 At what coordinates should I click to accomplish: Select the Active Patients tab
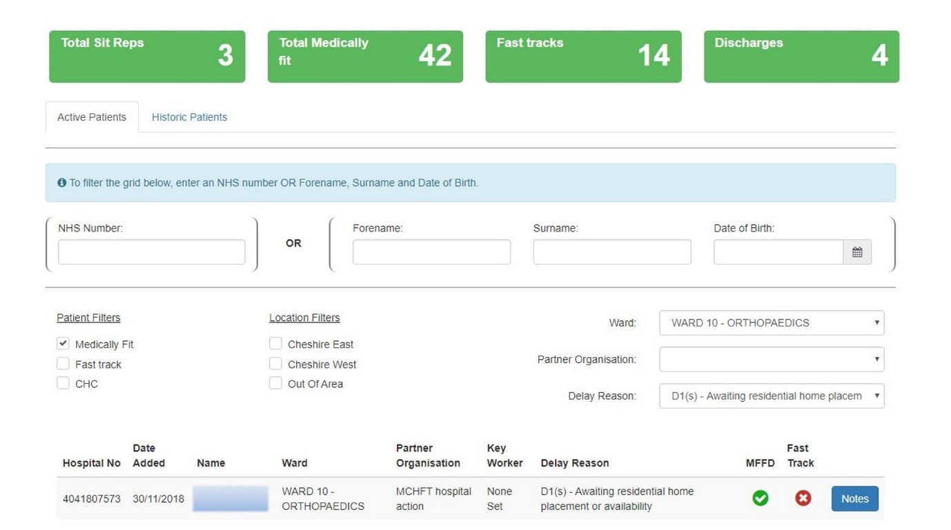coord(92,117)
